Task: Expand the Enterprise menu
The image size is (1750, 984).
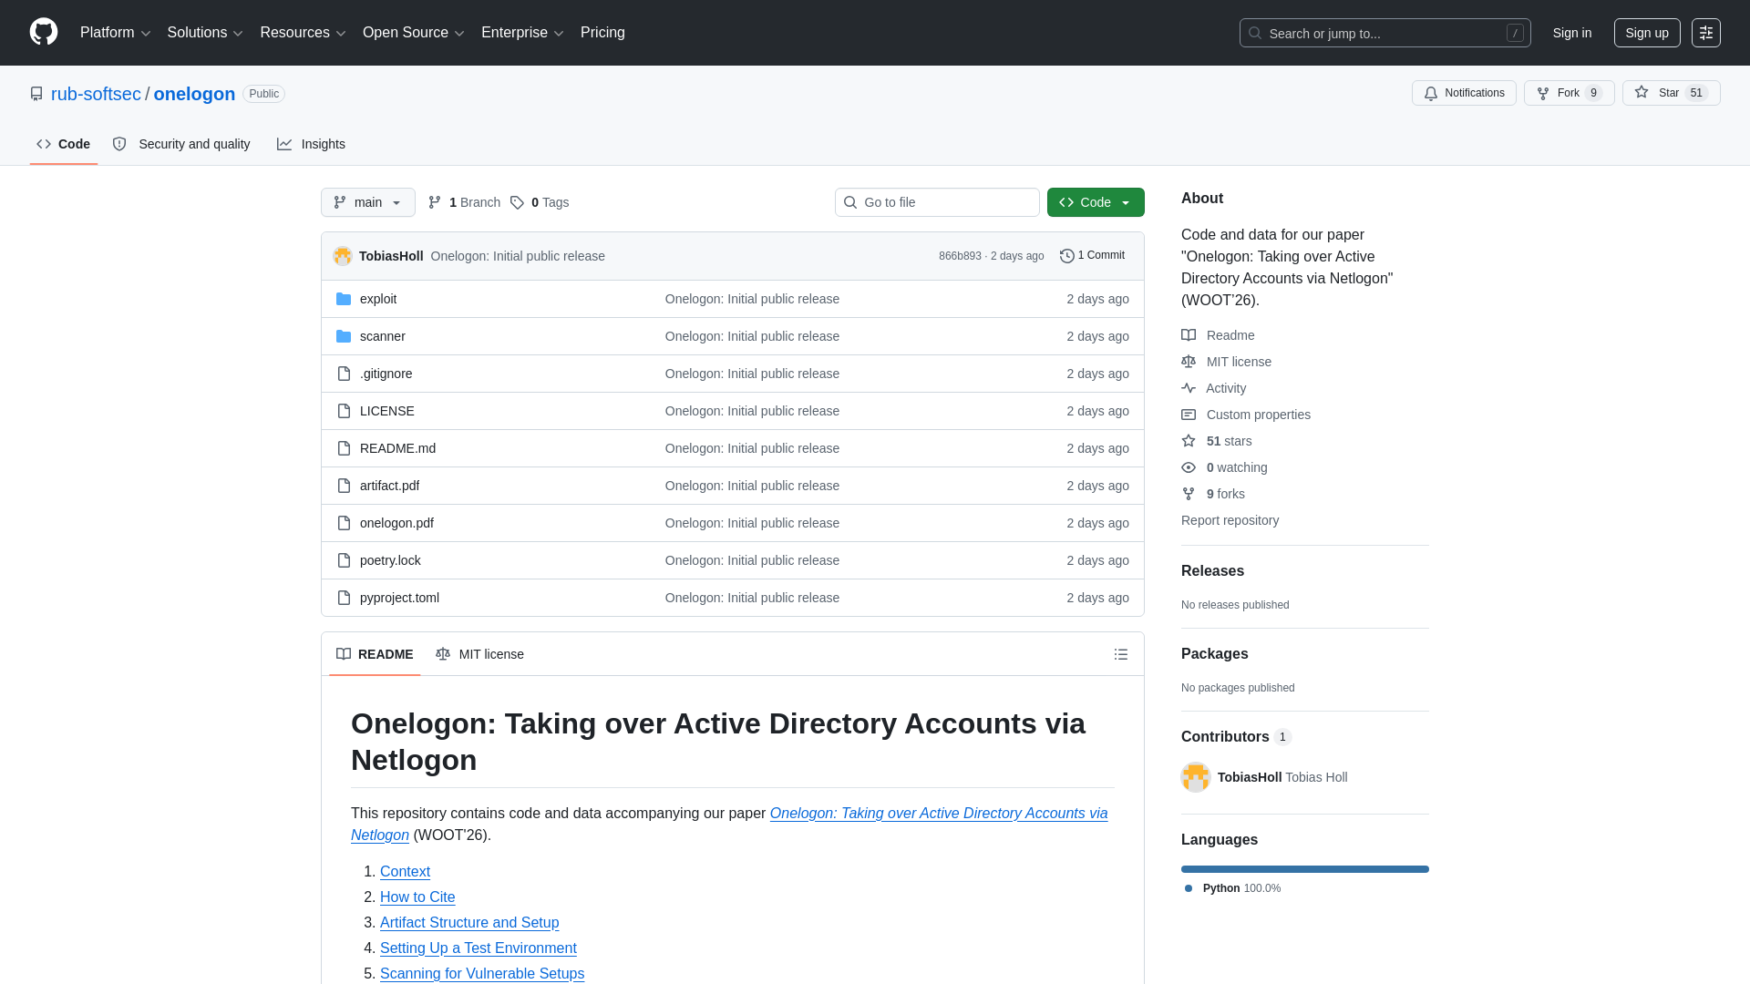Action: click(x=522, y=33)
